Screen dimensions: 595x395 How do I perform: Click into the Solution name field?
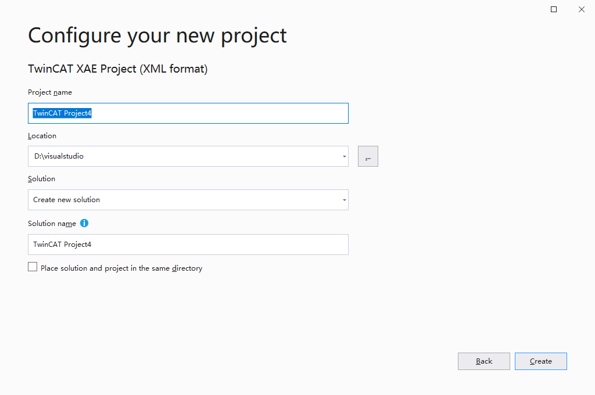pyautogui.click(x=188, y=245)
